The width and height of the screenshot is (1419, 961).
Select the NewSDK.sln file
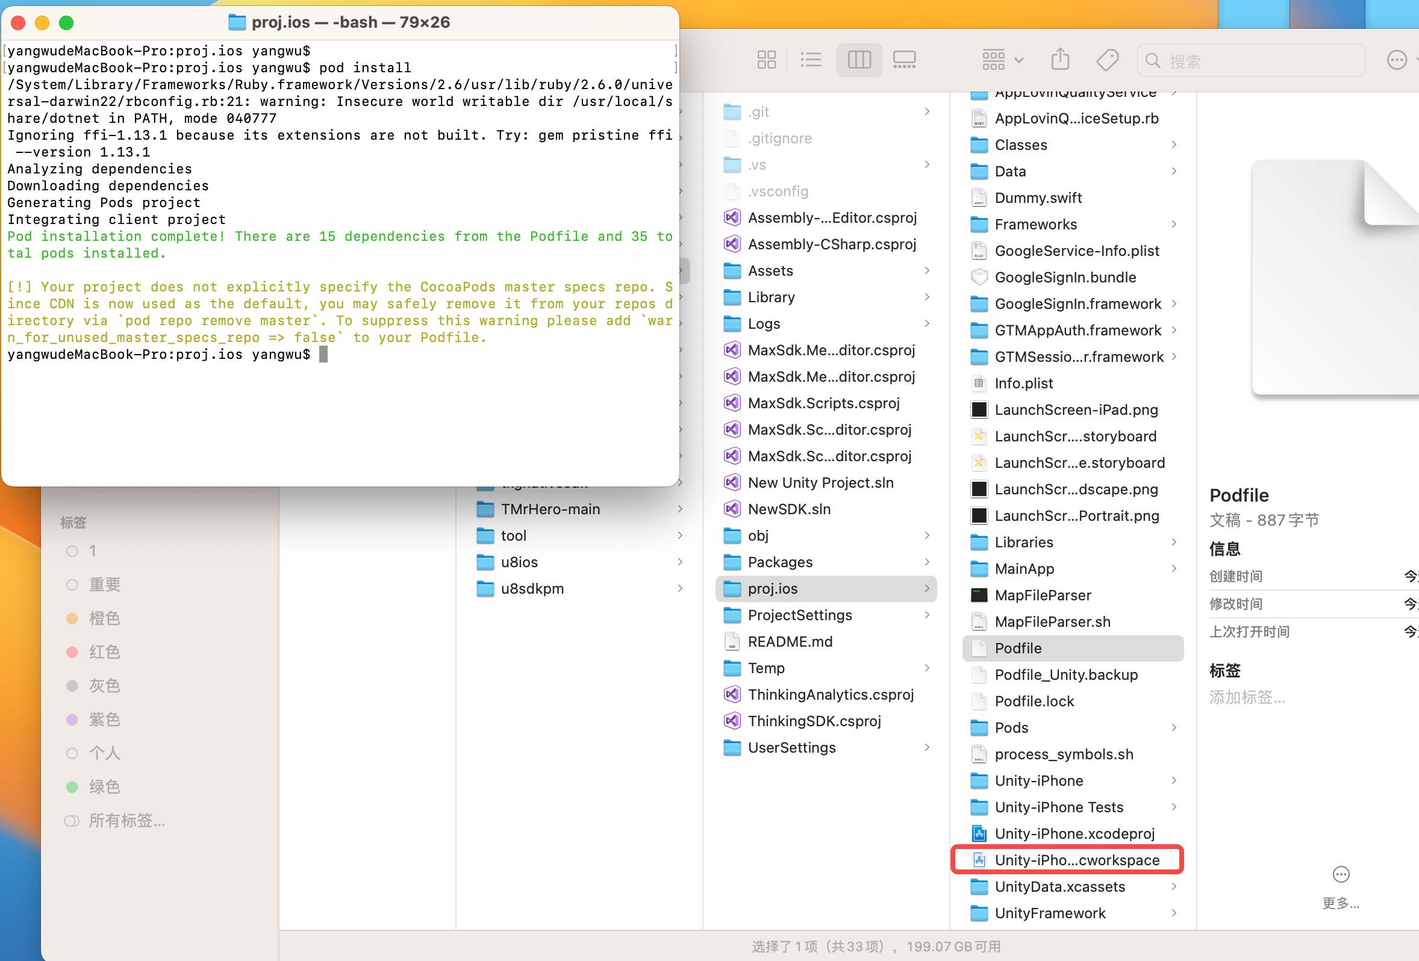tap(826, 509)
